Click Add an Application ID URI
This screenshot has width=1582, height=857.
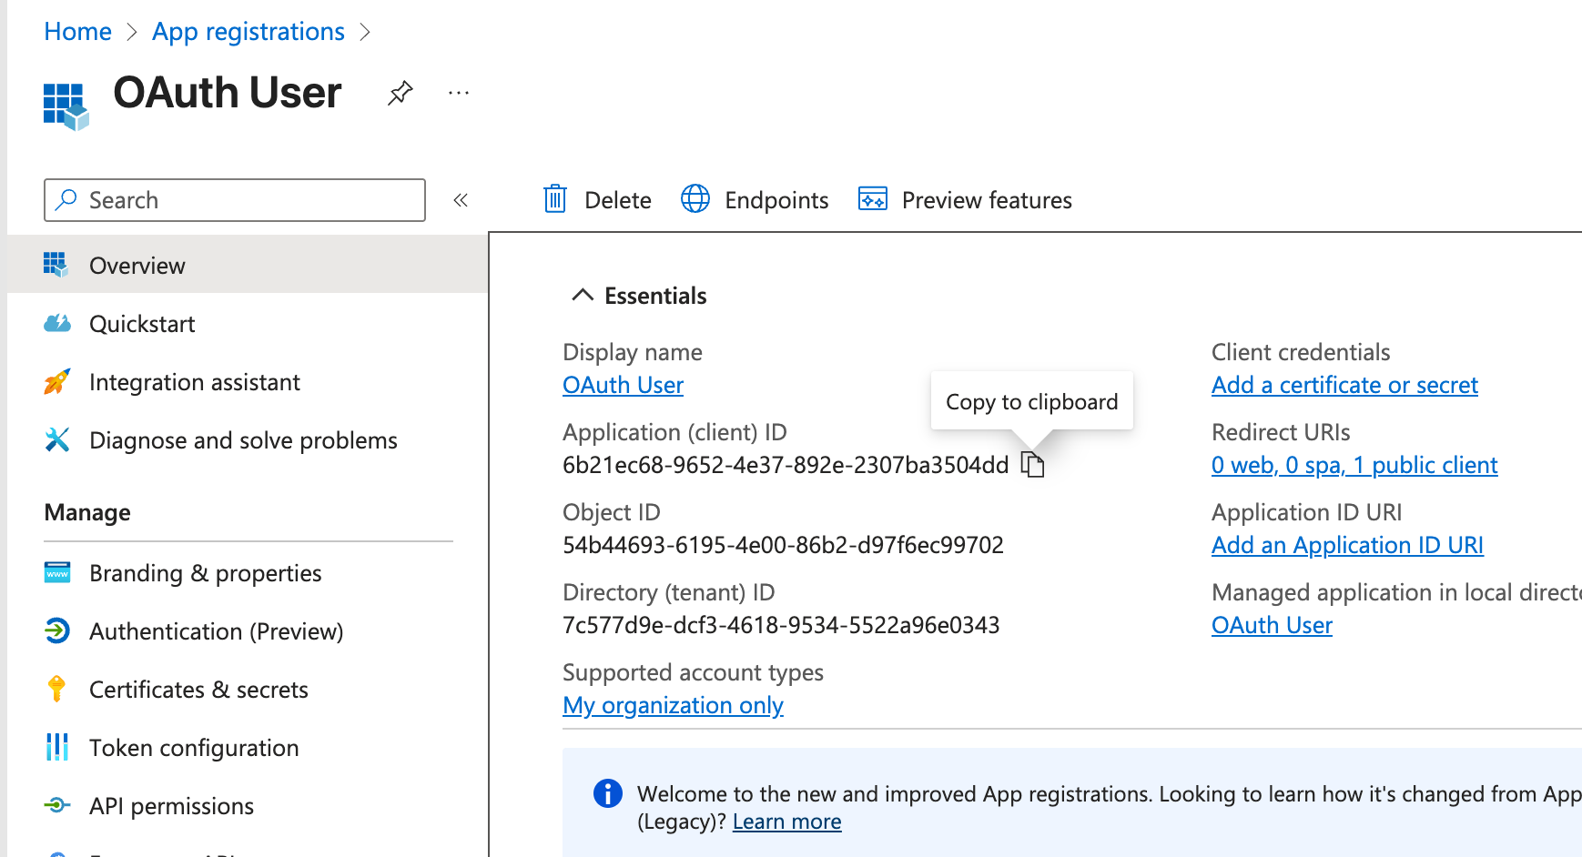pos(1347,545)
